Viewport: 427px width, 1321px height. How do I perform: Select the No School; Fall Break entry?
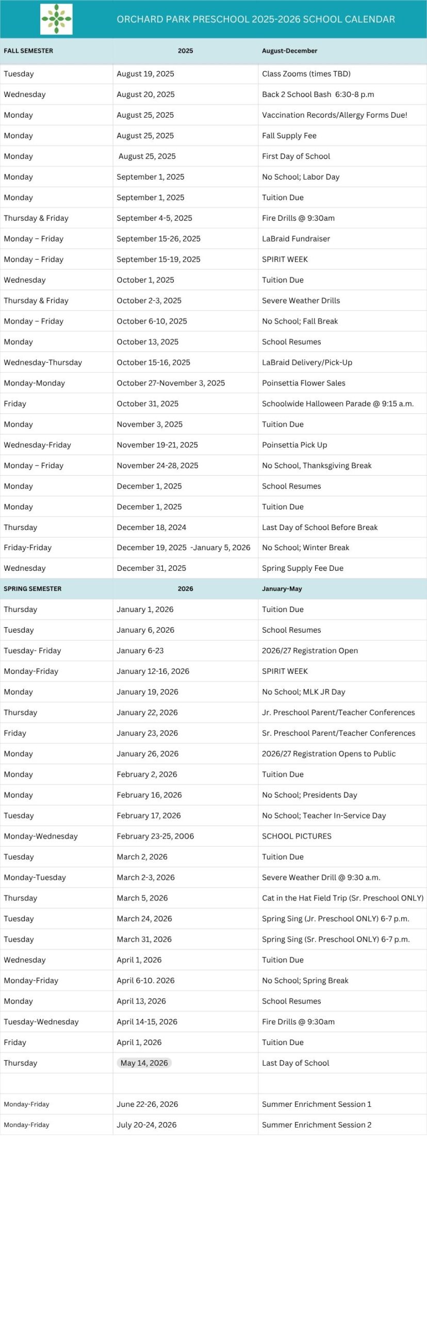tap(300, 321)
